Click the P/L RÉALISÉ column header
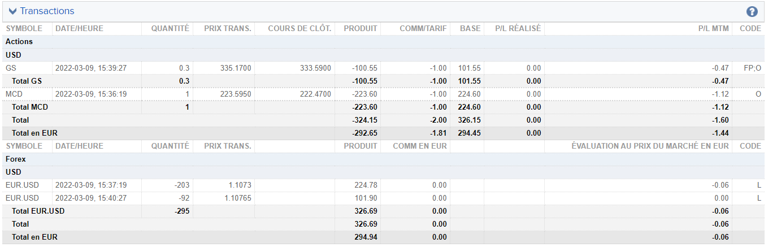This screenshot has height=247, width=777. pyautogui.click(x=518, y=28)
